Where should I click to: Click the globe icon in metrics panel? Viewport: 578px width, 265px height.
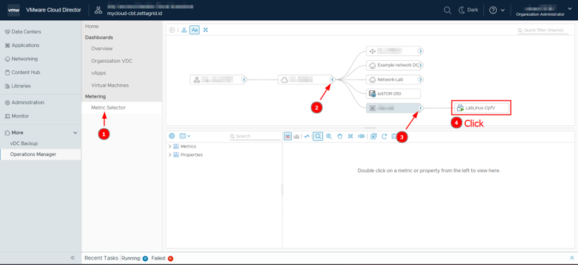172,136
